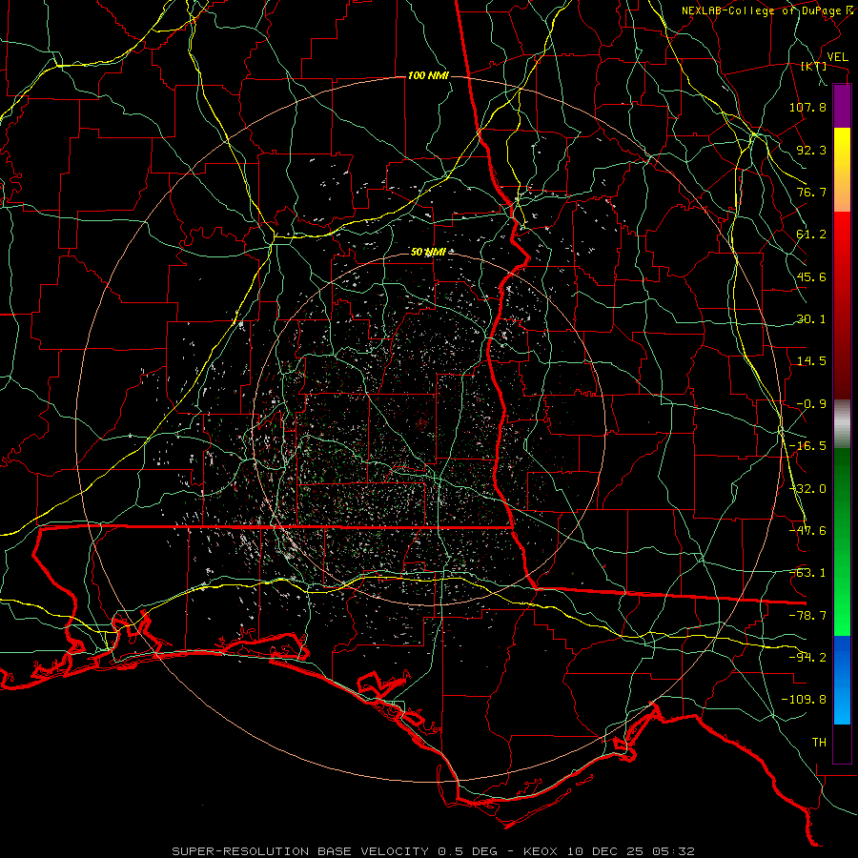Click the KEOX station identifier in the caption
This screenshot has height=858, width=858.
(x=540, y=851)
